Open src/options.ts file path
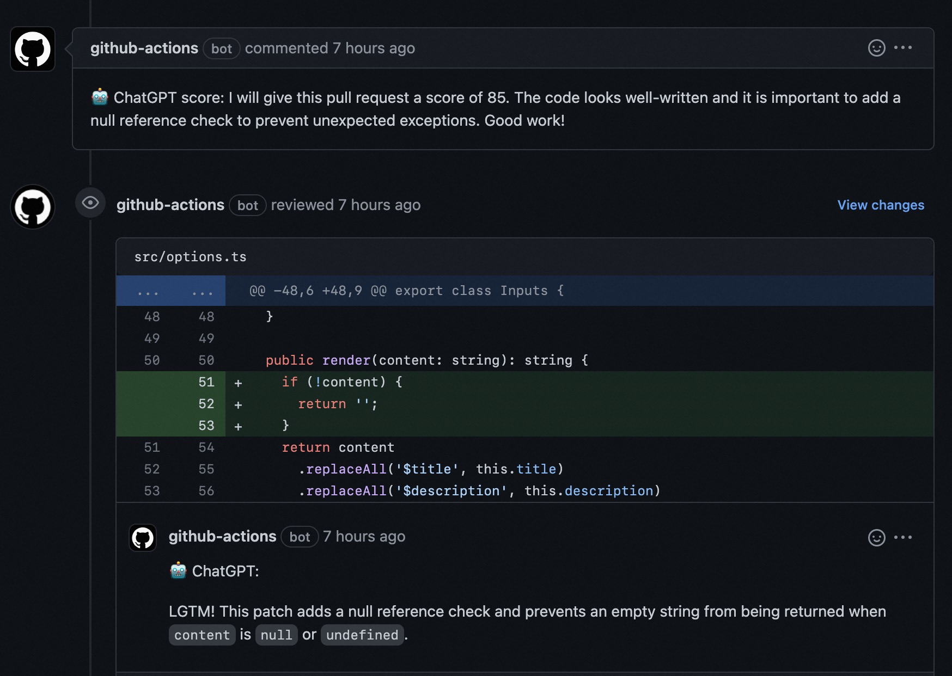Viewport: 952px width, 676px height. coord(190,257)
